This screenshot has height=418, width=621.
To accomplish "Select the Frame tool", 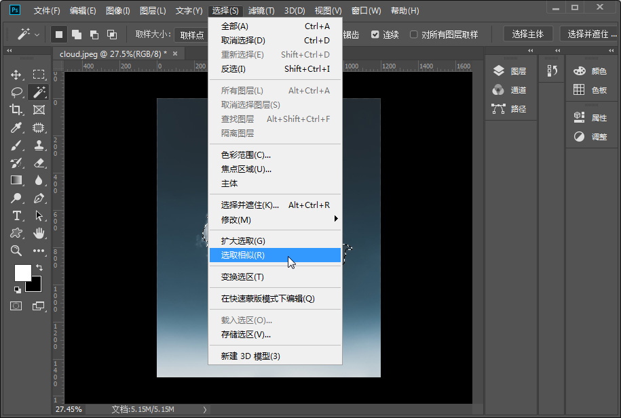I will [39, 110].
